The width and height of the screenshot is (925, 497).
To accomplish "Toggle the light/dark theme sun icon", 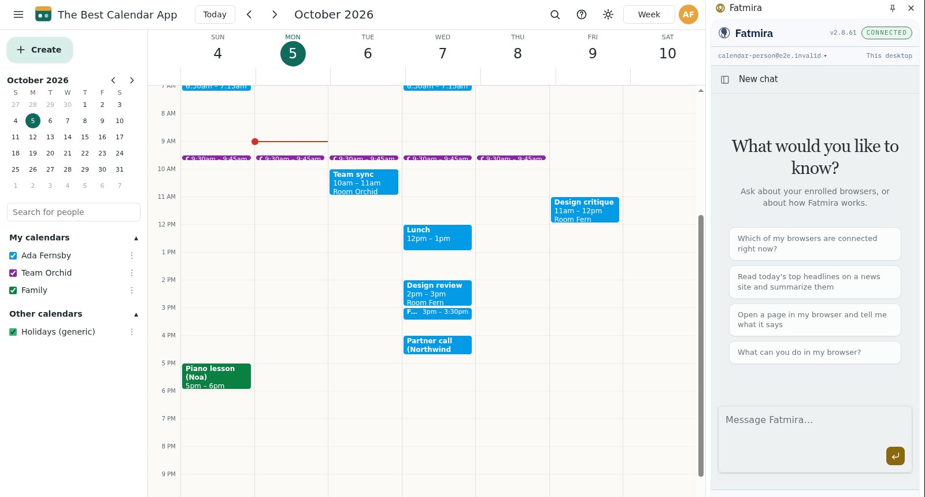I will click(x=608, y=14).
